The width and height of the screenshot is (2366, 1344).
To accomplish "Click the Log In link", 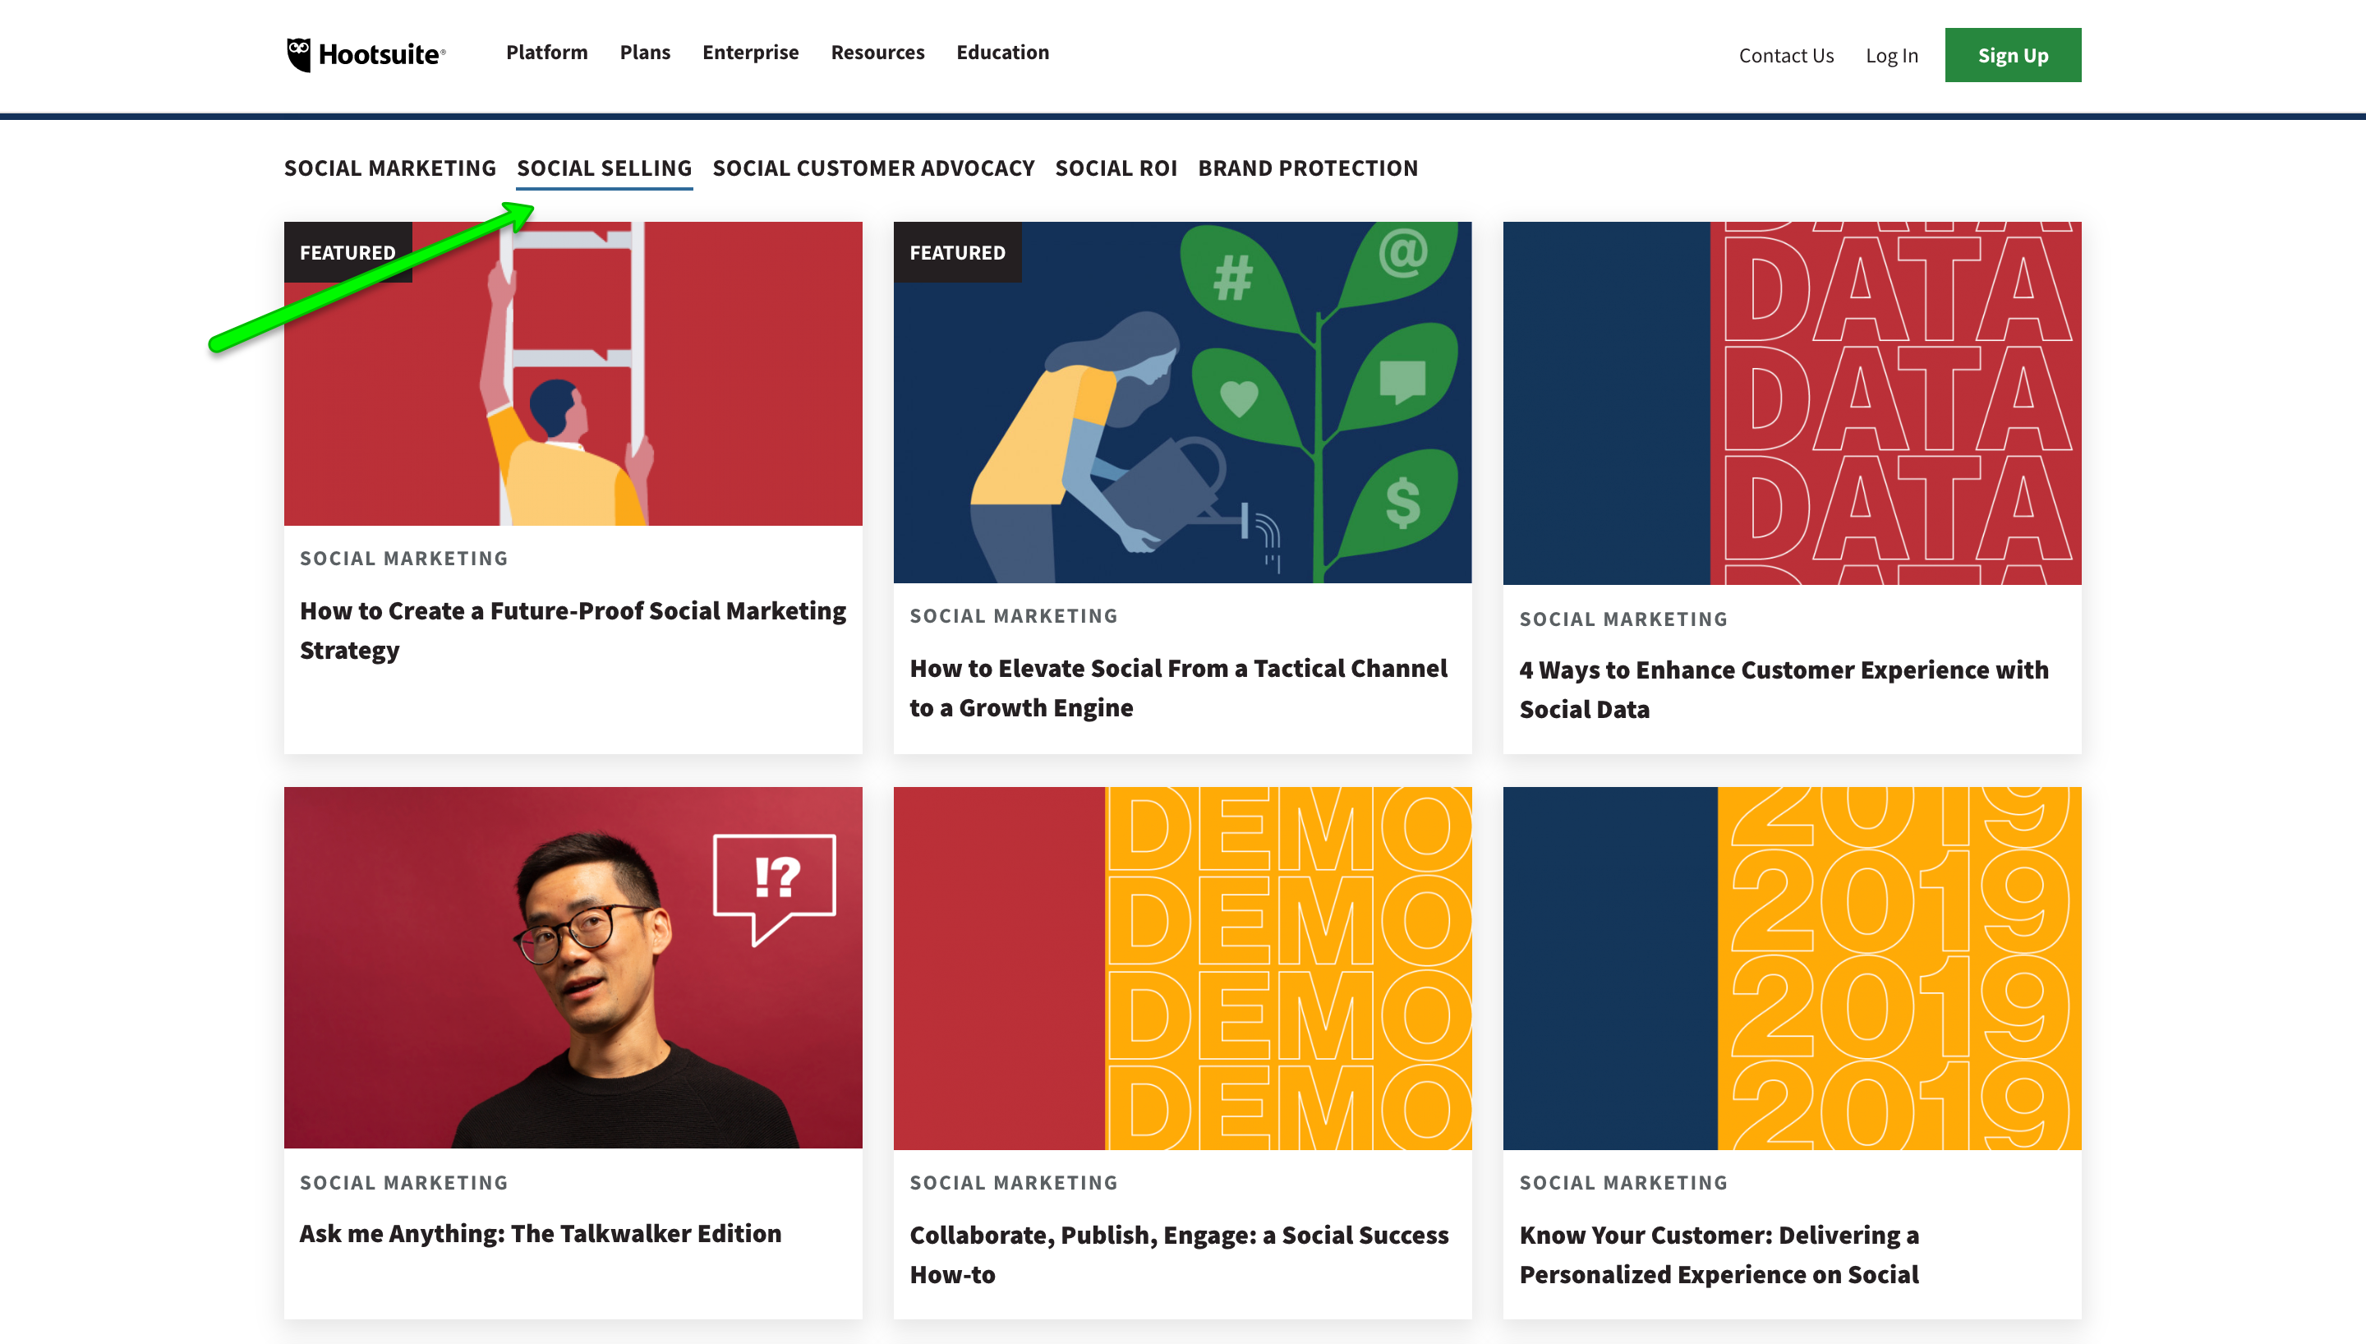I will point(1891,55).
